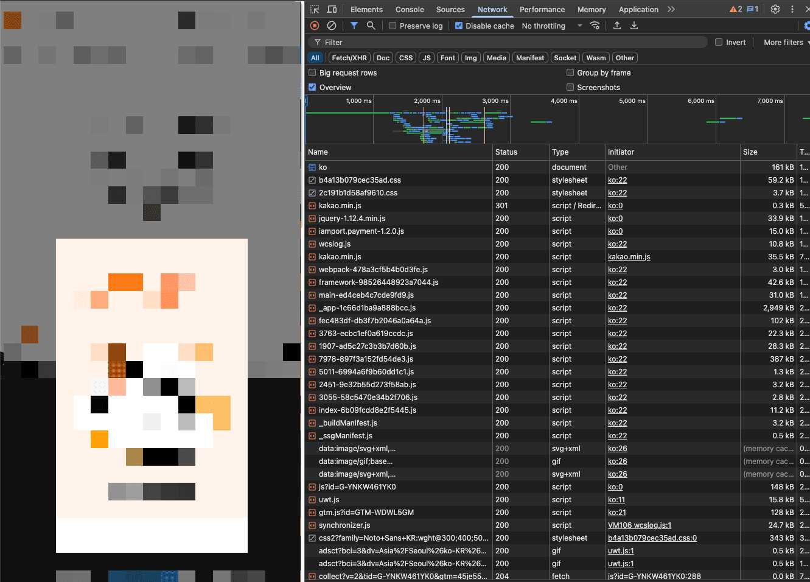Open the DevTools overflow menu

[792, 9]
